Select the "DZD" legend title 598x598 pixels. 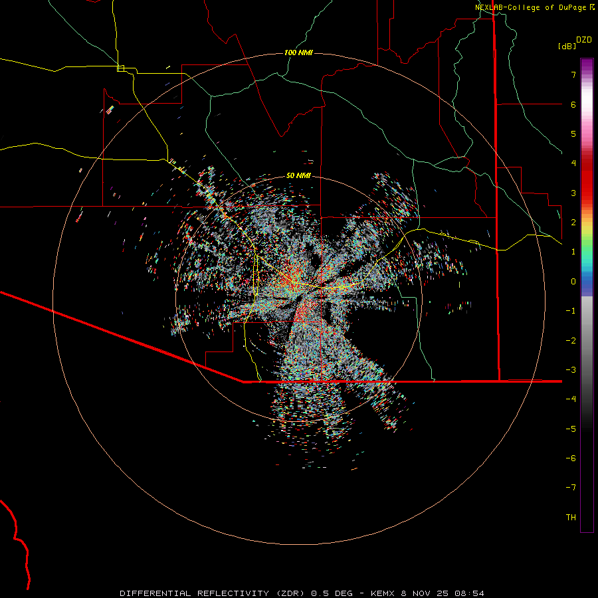(x=584, y=40)
